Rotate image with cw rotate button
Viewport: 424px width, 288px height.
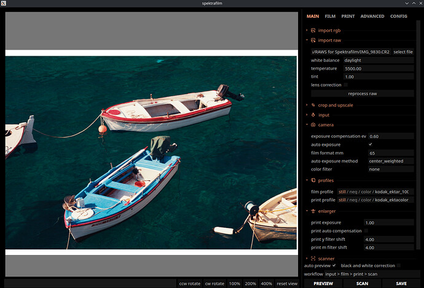point(214,284)
